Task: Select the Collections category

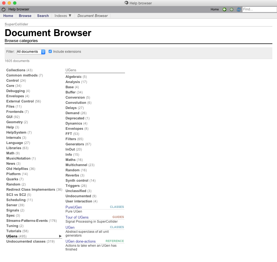Action: point(19,70)
